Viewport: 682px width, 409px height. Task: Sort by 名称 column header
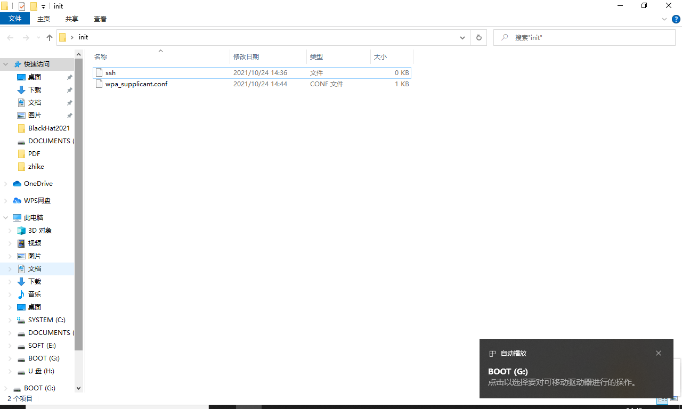click(x=160, y=56)
